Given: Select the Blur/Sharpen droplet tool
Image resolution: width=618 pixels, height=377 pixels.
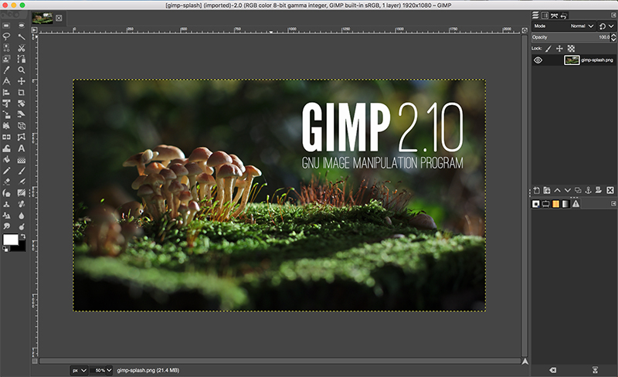Looking at the screenshot, I should [x=22, y=216].
